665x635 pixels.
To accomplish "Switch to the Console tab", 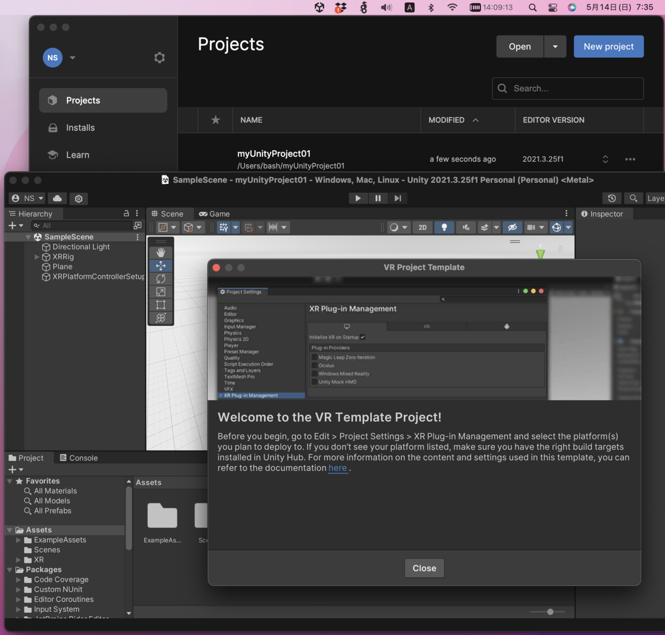I will 79,458.
